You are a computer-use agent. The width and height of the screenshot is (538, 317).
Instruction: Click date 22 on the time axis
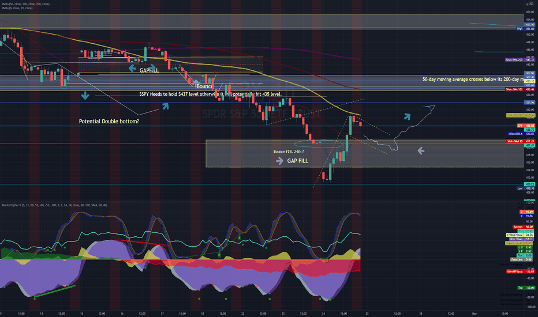242,313
